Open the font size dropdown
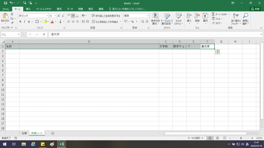Viewport: 264px width, 148px height. point(55,16)
